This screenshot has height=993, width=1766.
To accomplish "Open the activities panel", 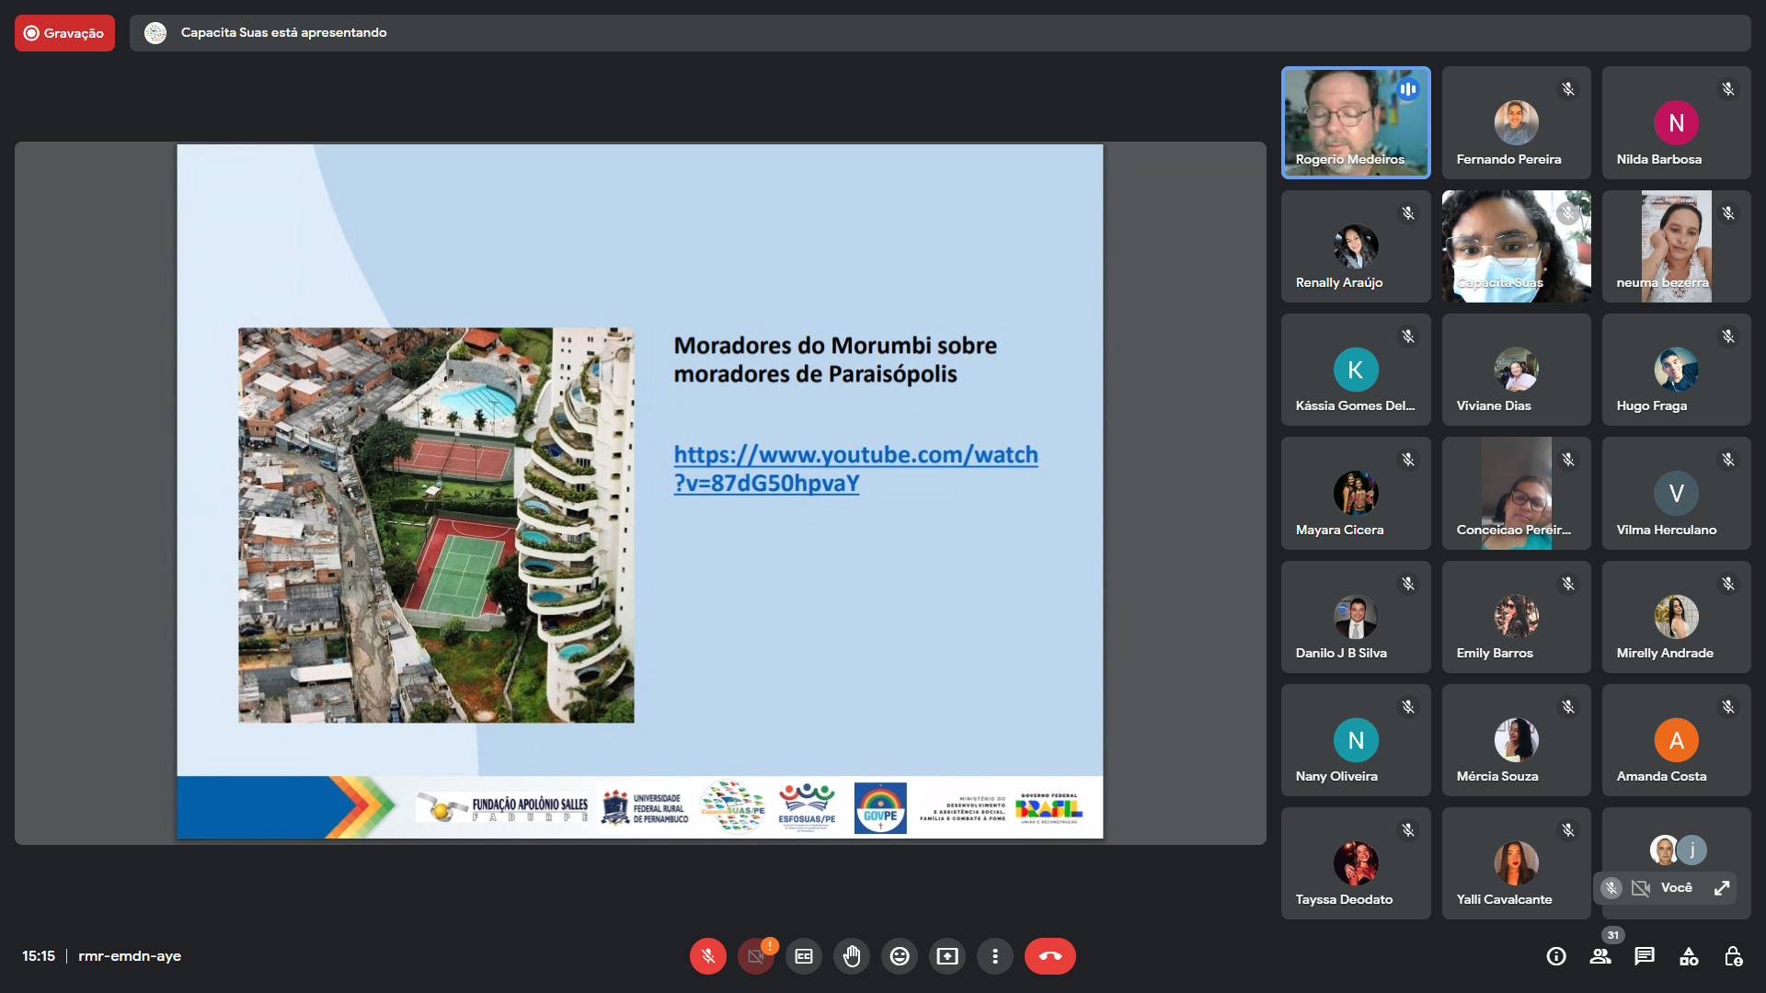I will [x=1689, y=956].
